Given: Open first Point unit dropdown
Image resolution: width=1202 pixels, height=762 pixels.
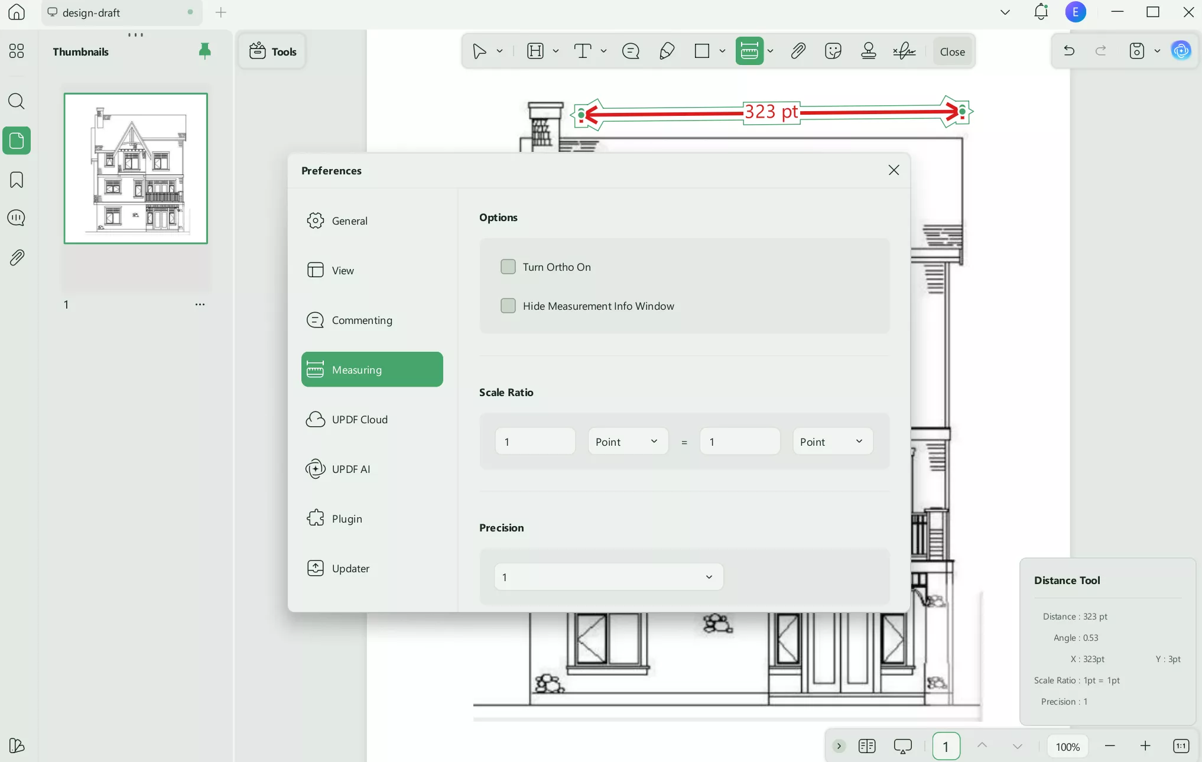Looking at the screenshot, I should coord(628,442).
